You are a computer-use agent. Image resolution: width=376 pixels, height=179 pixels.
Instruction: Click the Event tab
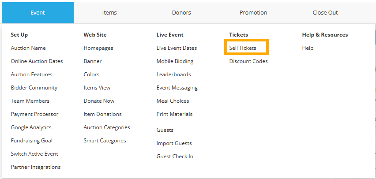click(38, 13)
